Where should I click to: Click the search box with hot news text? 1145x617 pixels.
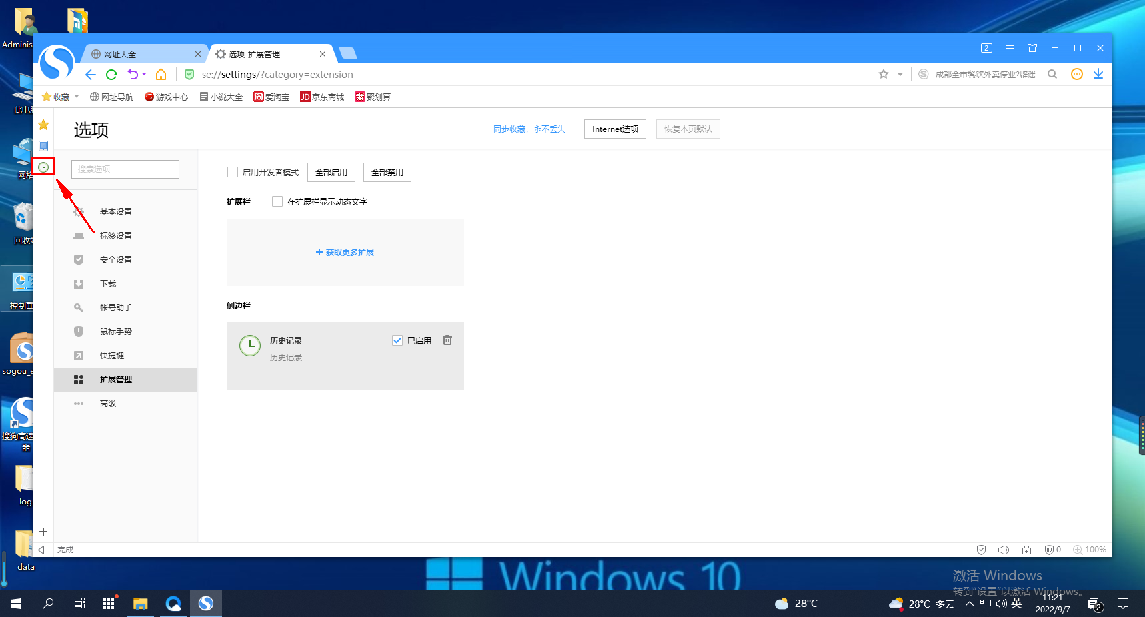click(x=985, y=74)
